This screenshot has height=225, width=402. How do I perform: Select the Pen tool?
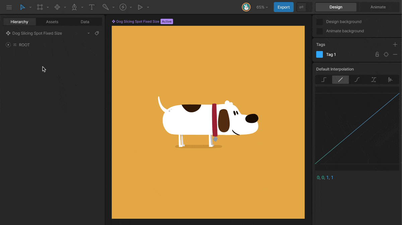click(74, 7)
